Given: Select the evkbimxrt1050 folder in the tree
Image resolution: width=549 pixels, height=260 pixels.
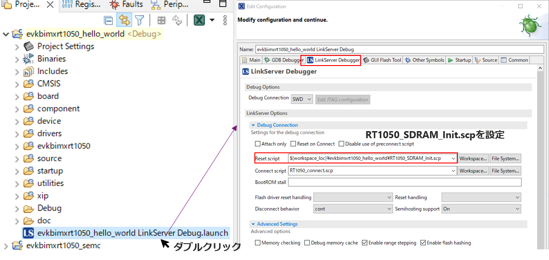Looking at the screenshot, I should pos(64,146).
